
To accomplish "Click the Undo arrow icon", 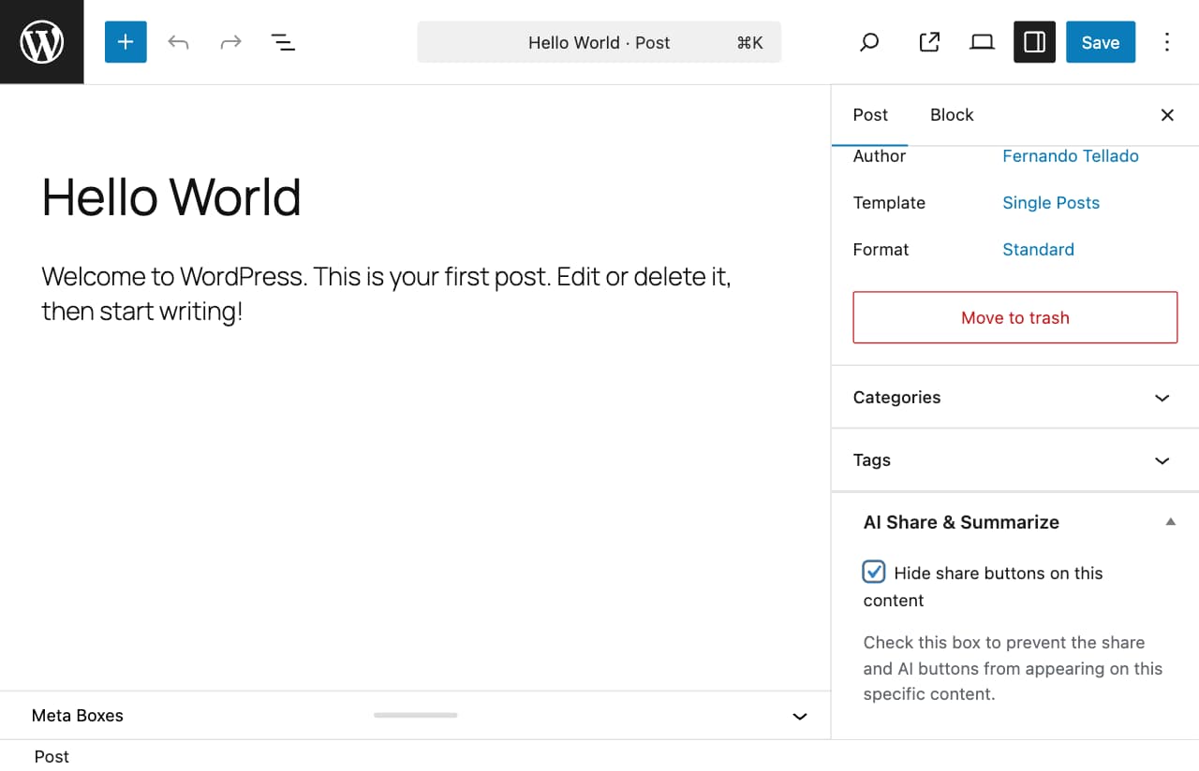I will (x=178, y=42).
